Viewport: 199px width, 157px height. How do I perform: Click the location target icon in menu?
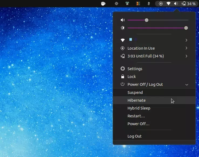[123, 48]
